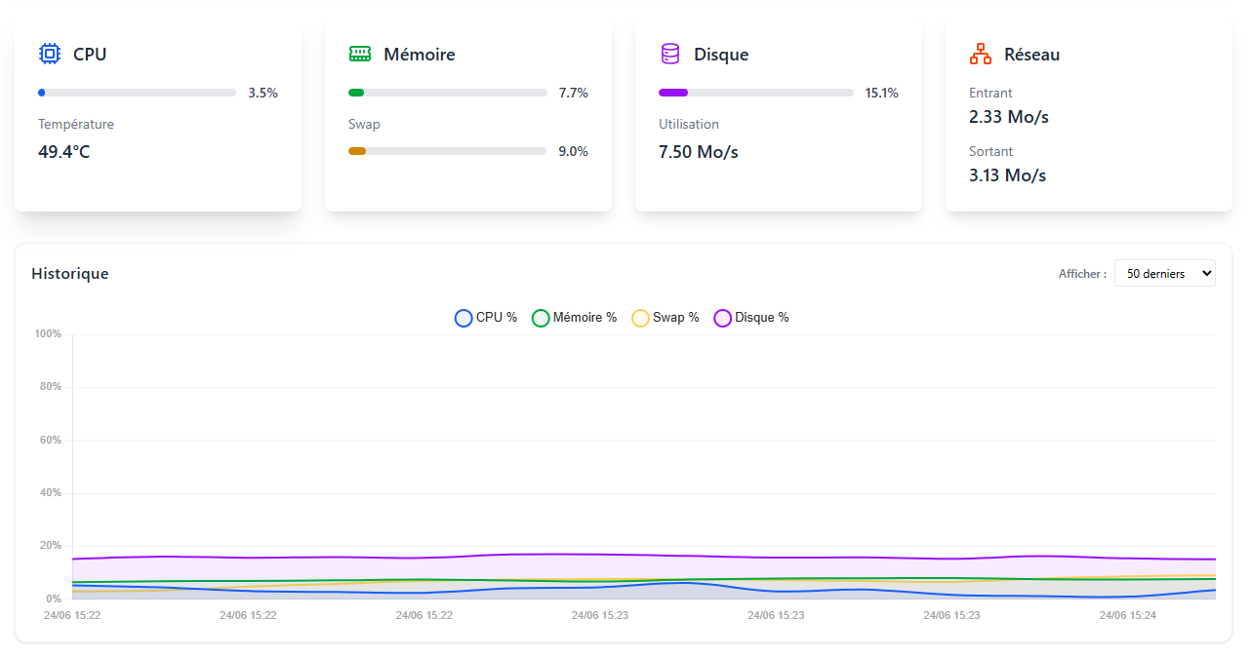Click the 7.50 Mo/s disk utilisation value
This screenshot has width=1250, height=657.
pyautogui.click(x=699, y=152)
